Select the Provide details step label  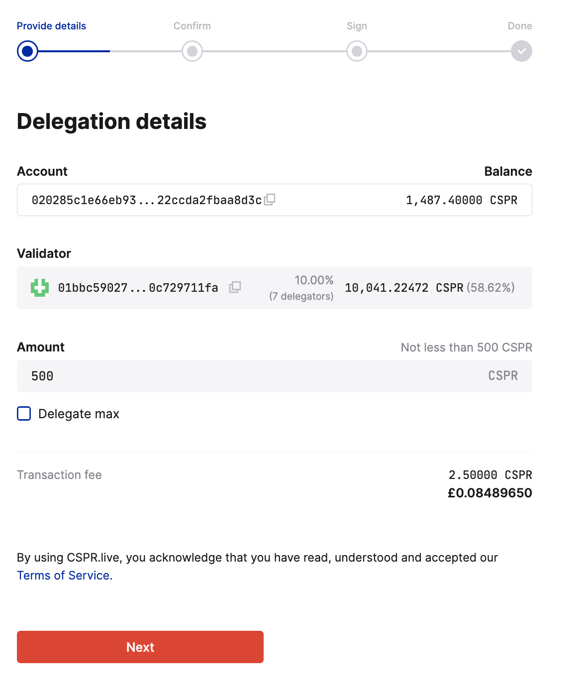(51, 25)
